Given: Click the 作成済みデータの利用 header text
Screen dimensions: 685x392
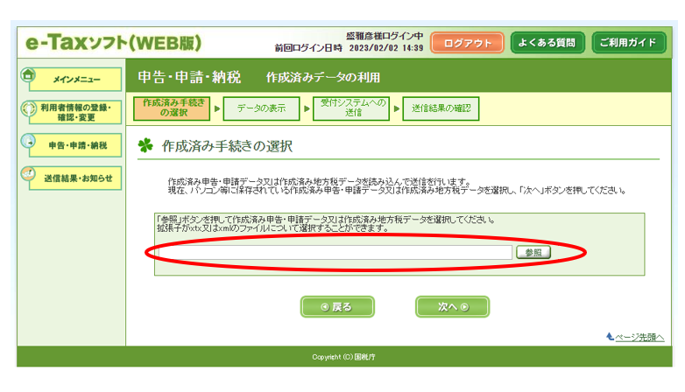Looking at the screenshot, I should pyautogui.click(x=323, y=78).
